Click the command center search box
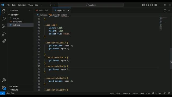The image size is (172, 97). (91, 5)
